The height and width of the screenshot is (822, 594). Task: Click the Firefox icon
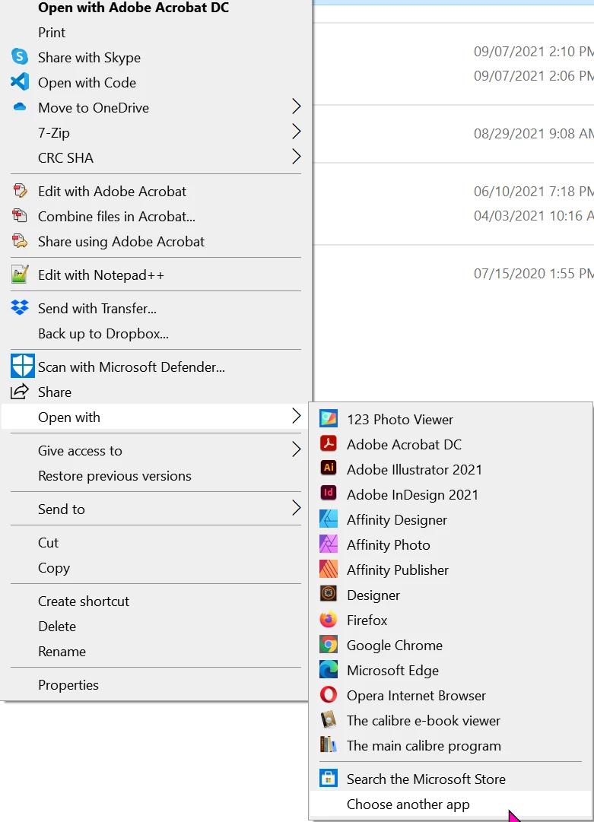329,619
